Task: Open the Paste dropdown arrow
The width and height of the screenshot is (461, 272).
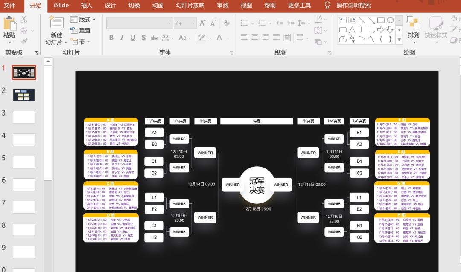Action: point(10,43)
